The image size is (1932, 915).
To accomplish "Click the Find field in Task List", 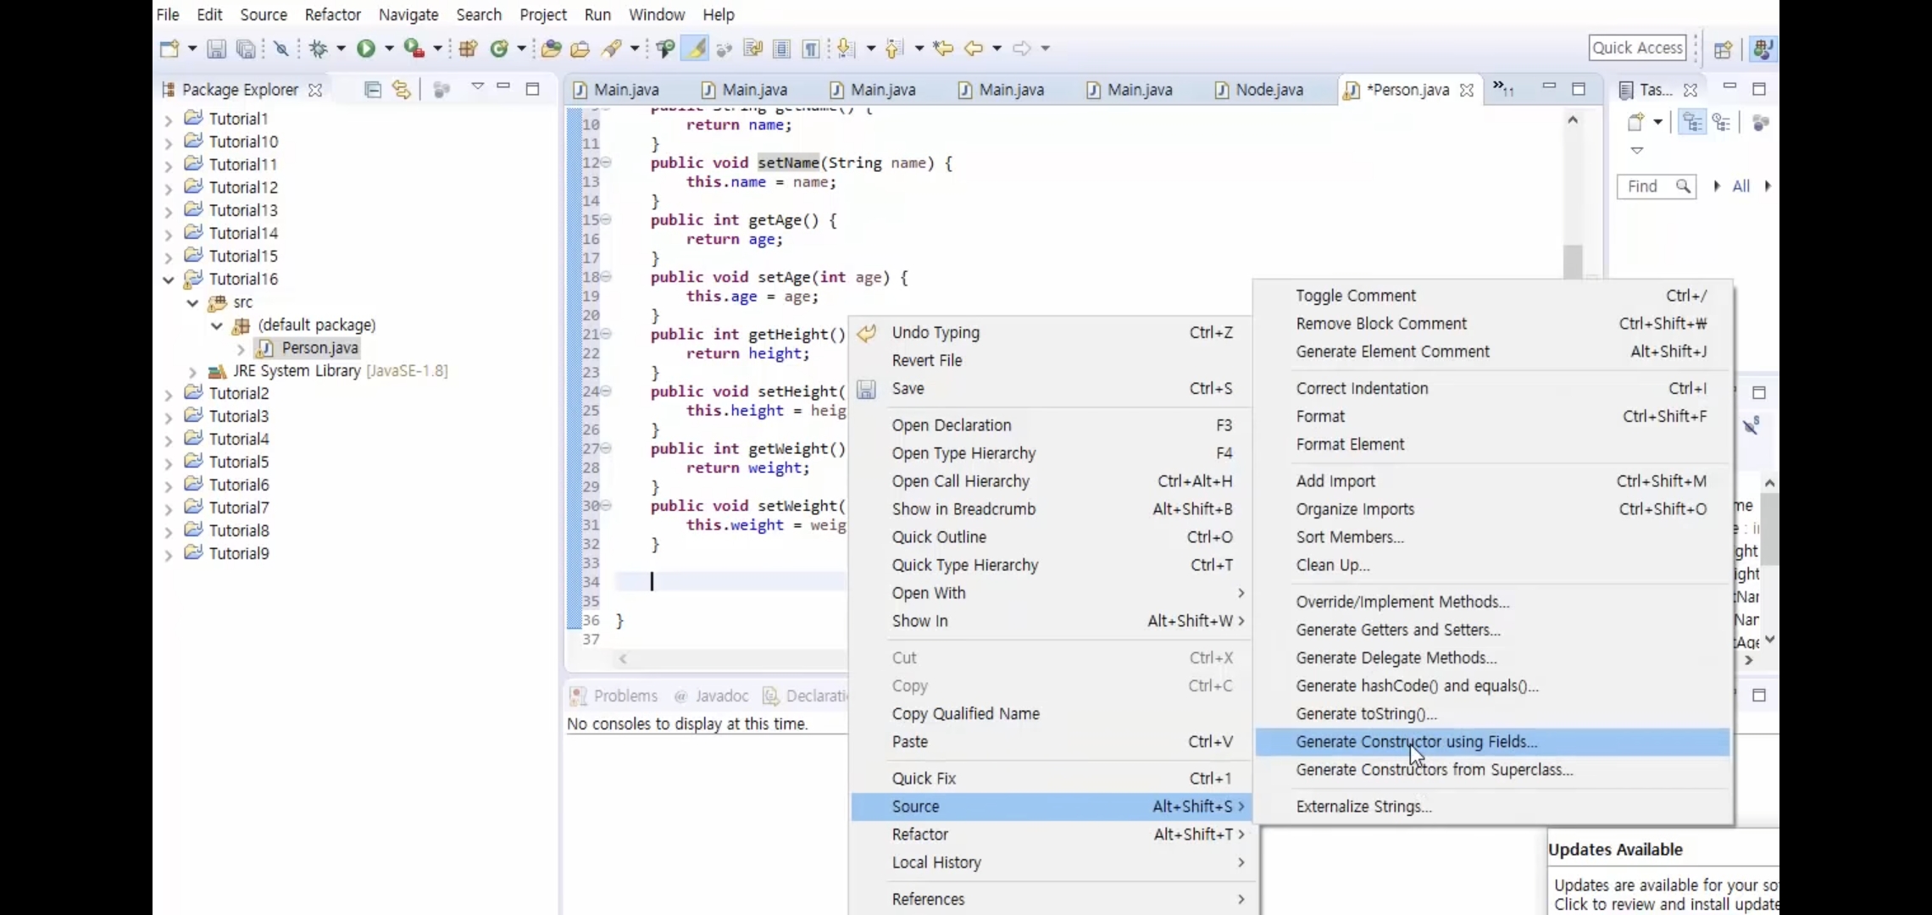I will tap(1657, 186).
